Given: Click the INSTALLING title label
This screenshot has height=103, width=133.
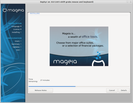Looking at the screenshot, I should (35, 13).
